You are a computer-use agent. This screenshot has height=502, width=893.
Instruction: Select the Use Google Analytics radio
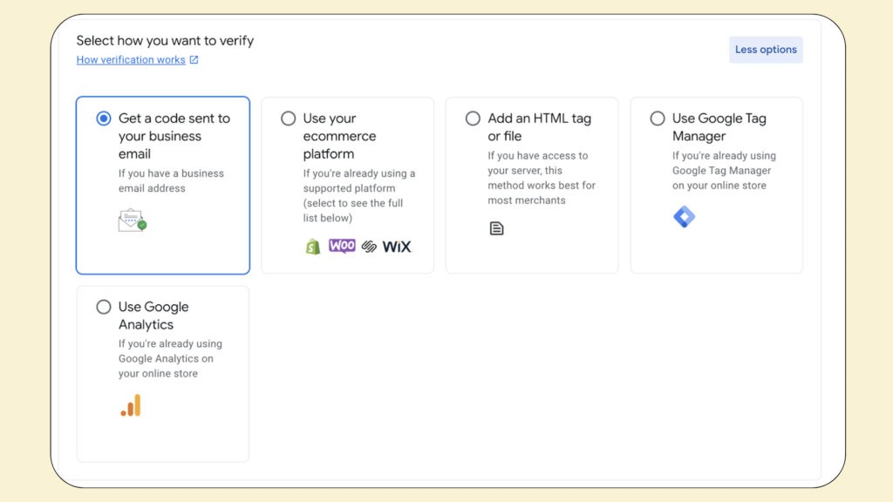104,307
